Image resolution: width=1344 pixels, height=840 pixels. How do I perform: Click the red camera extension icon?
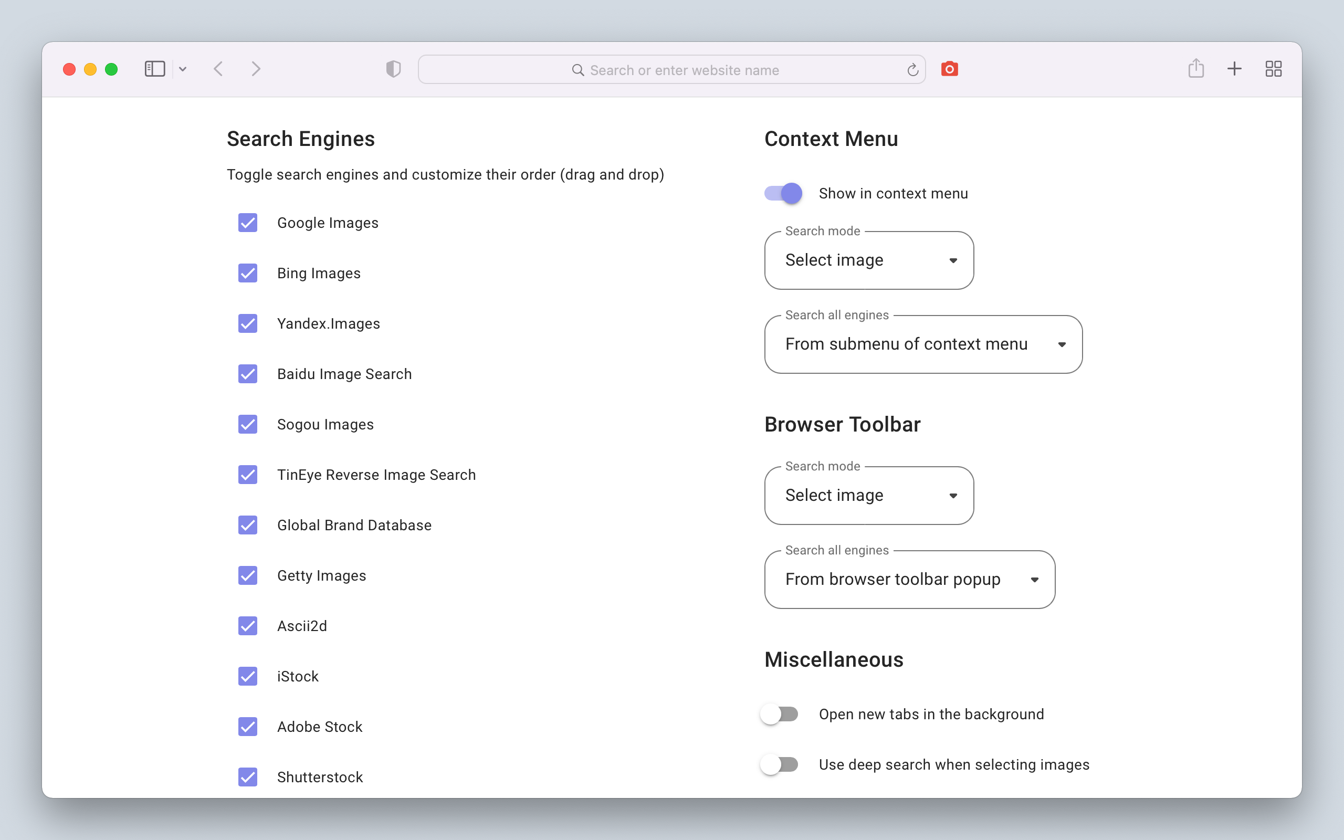pyautogui.click(x=949, y=69)
